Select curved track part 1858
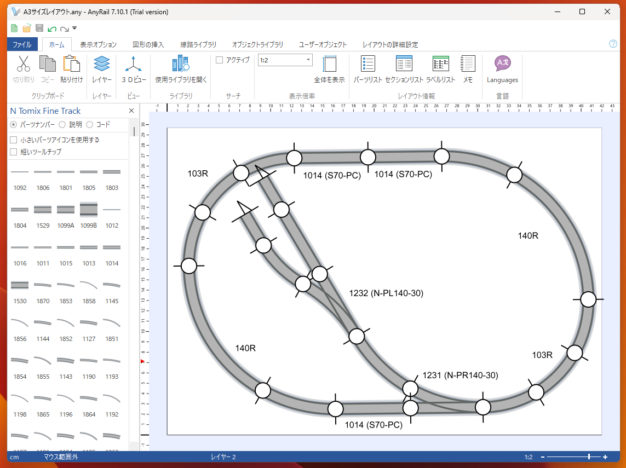 [x=89, y=292]
